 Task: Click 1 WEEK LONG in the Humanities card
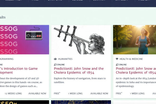[75, 93]
